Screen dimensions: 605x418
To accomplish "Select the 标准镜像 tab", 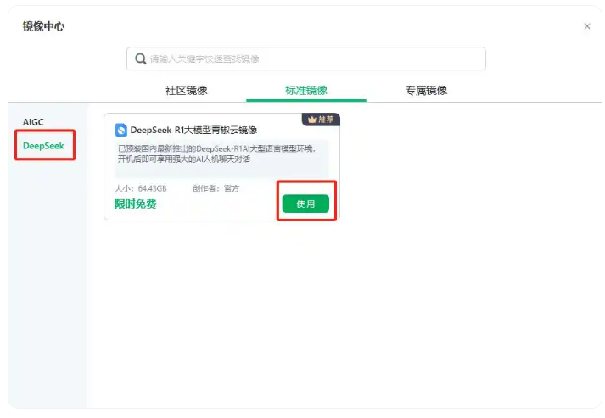I will click(306, 91).
